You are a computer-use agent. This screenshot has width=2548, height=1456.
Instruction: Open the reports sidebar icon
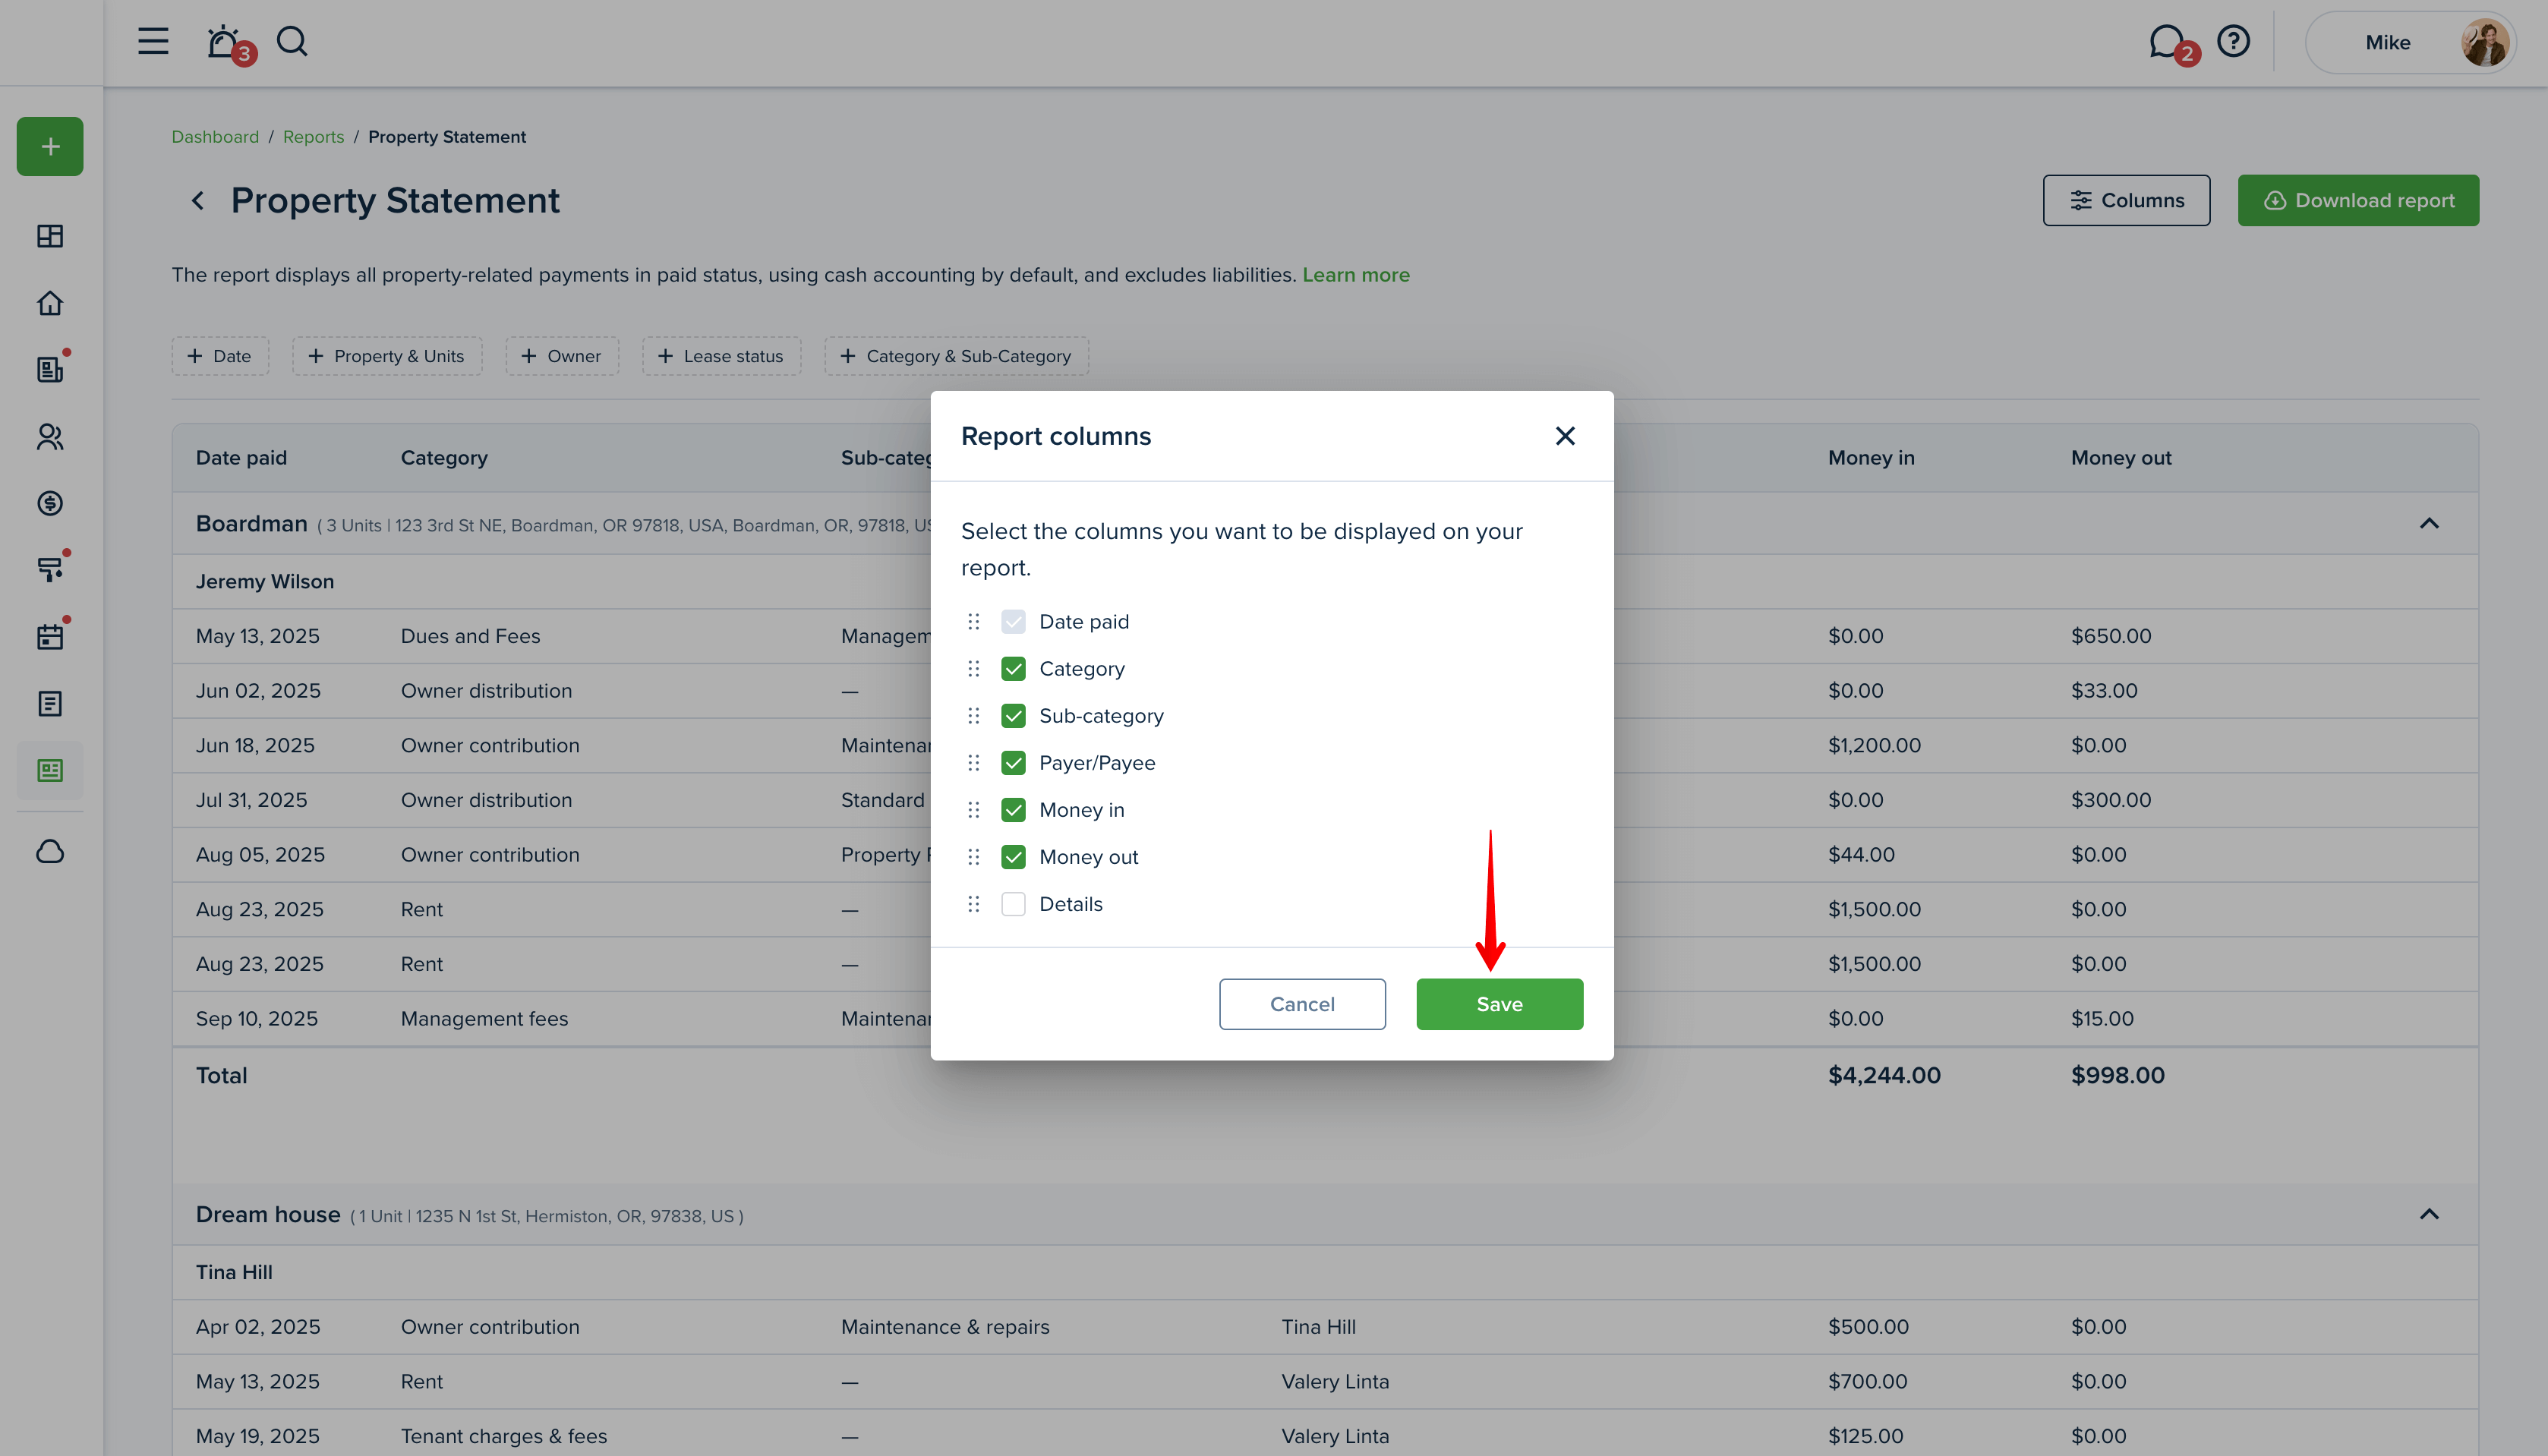(50, 770)
